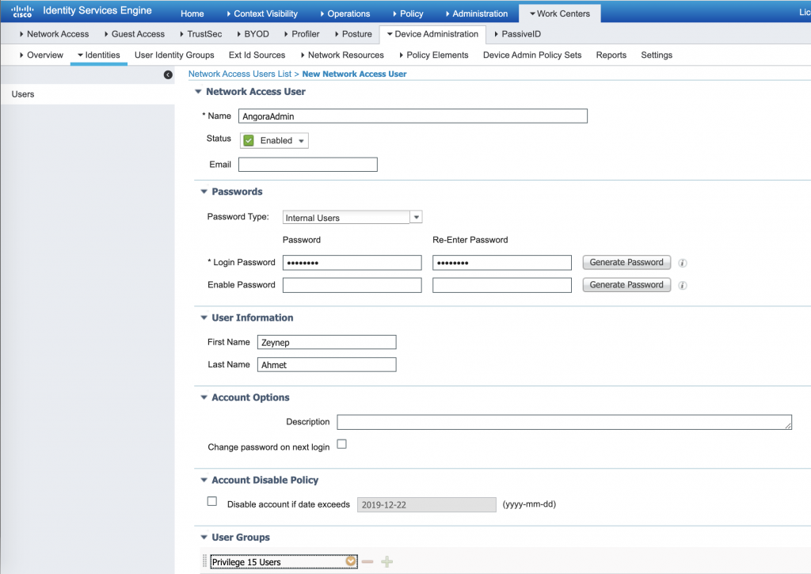The height and width of the screenshot is (574, 811).
Task: Collapse the User Groups section
Action: pos(204,538)
